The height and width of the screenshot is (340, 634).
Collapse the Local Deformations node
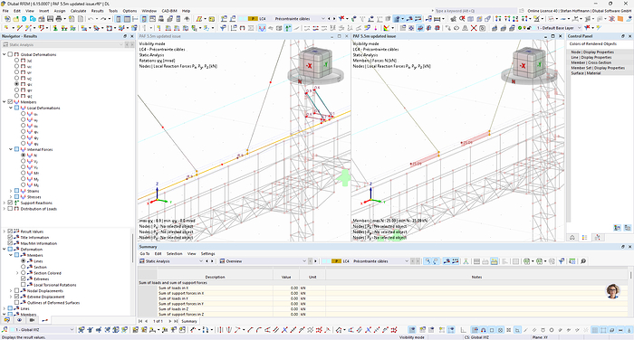coord(11,108)
